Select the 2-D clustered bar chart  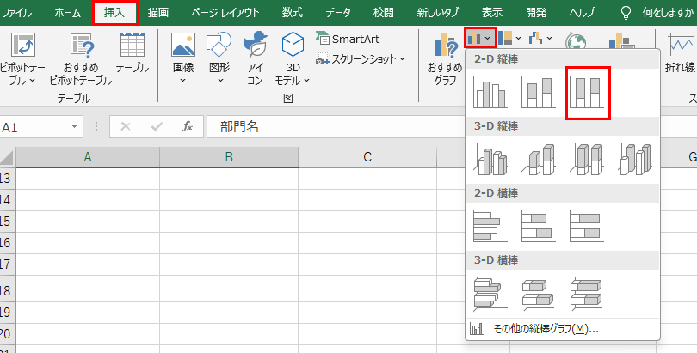(x=491, y=225)
